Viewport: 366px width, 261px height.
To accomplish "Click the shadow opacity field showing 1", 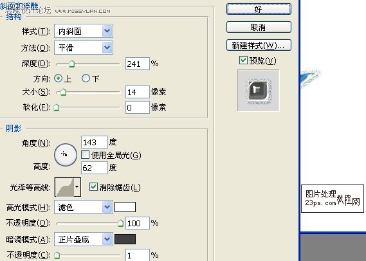I will click(138, 255).
